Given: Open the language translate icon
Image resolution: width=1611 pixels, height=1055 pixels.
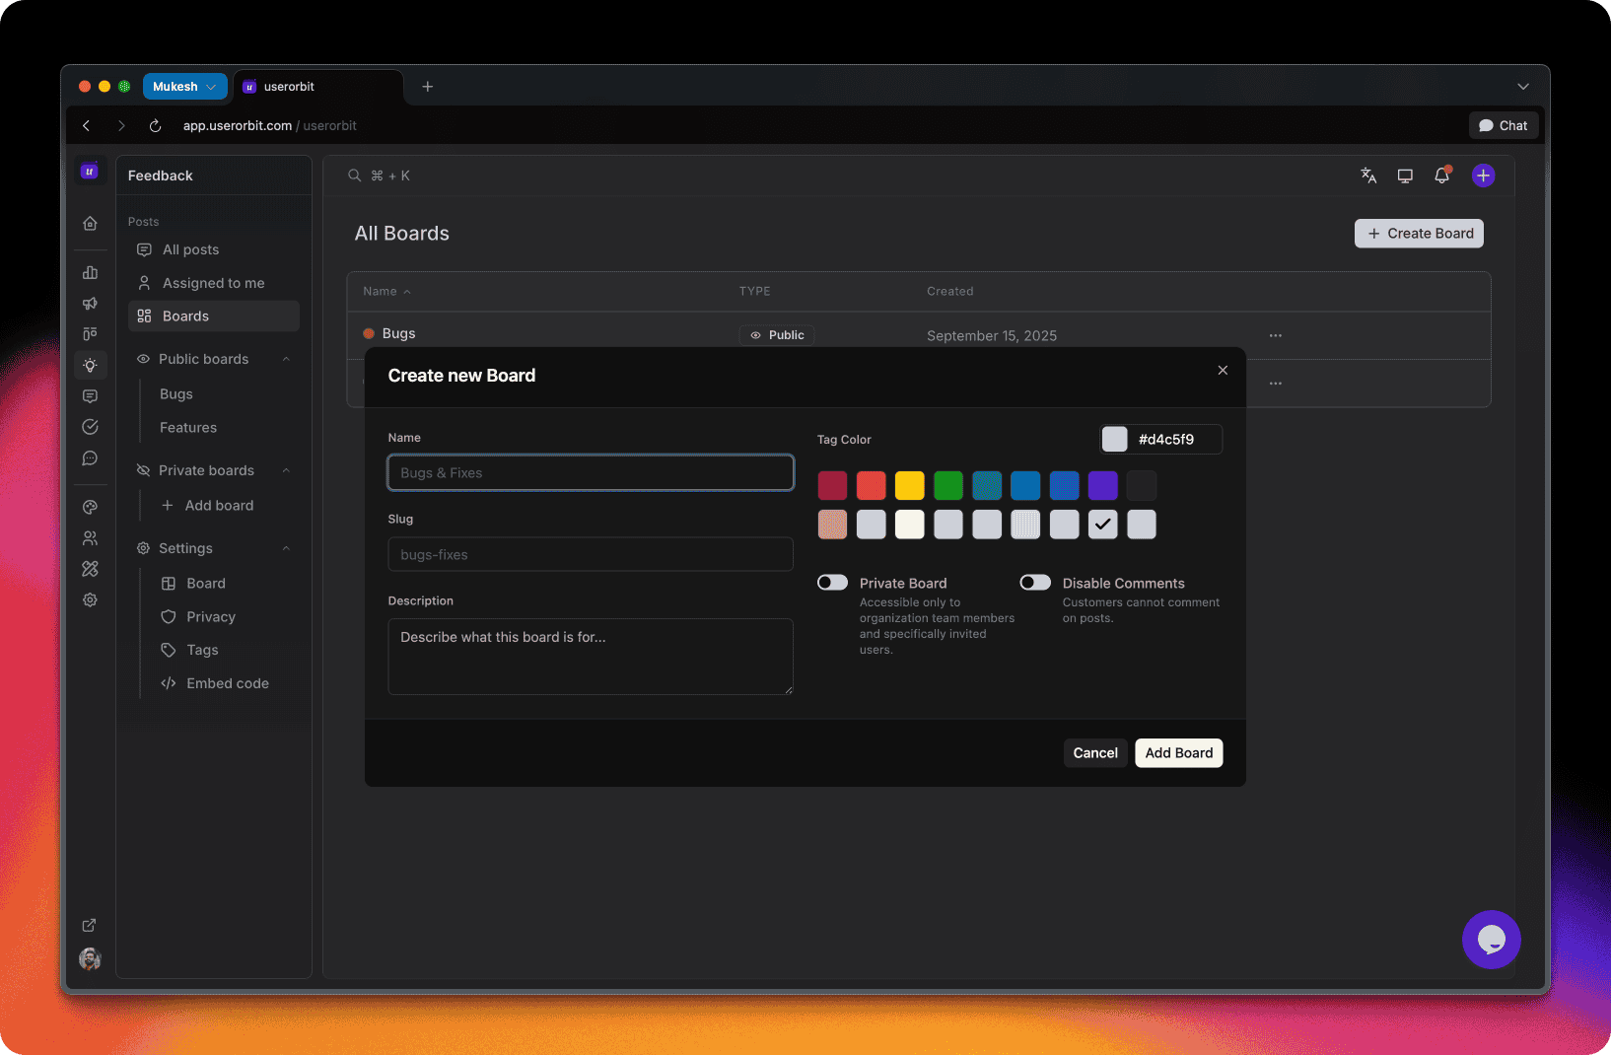Looking at the screenshot, I should pyautogui.click(x=1368, y=176).
